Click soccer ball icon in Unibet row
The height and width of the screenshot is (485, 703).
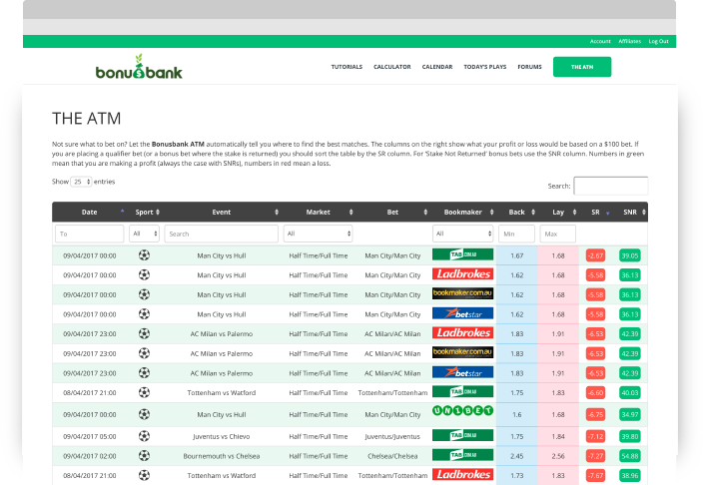[144, 414]
